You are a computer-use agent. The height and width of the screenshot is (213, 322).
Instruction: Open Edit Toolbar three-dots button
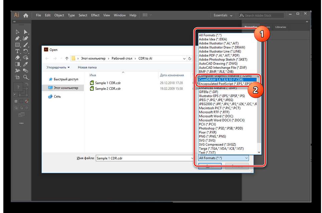[21, 123]
